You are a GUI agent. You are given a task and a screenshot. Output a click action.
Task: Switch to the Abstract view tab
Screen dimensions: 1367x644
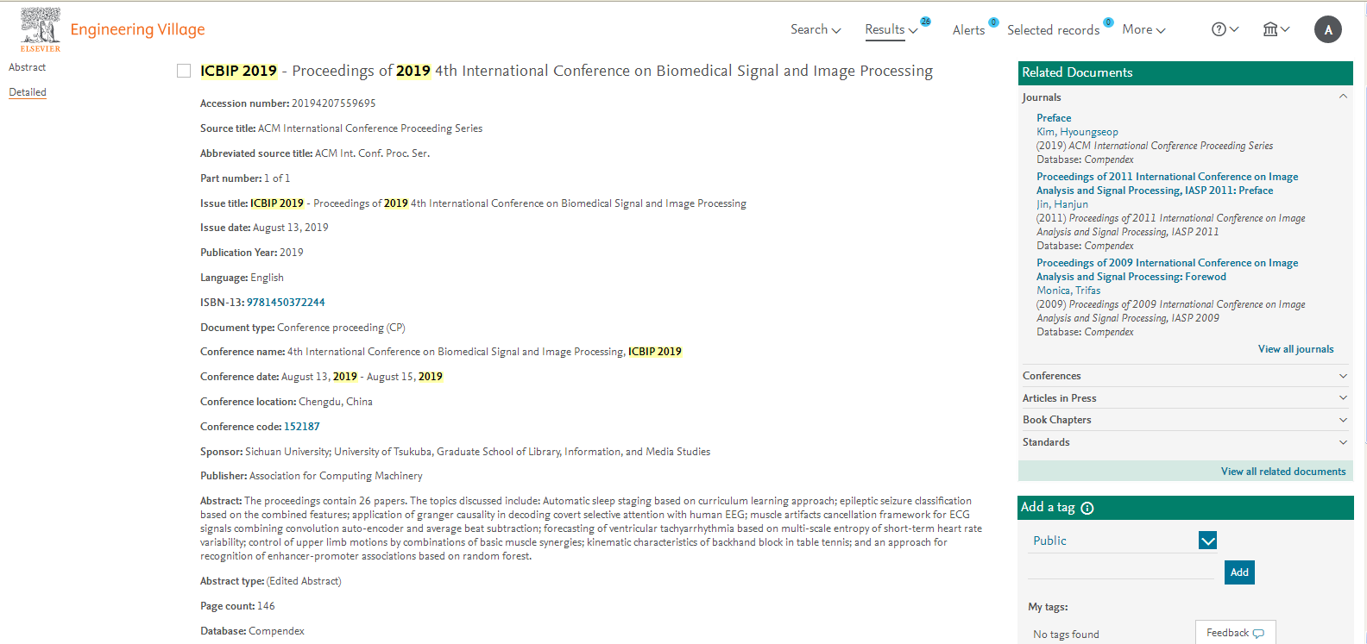click(28, 67)
